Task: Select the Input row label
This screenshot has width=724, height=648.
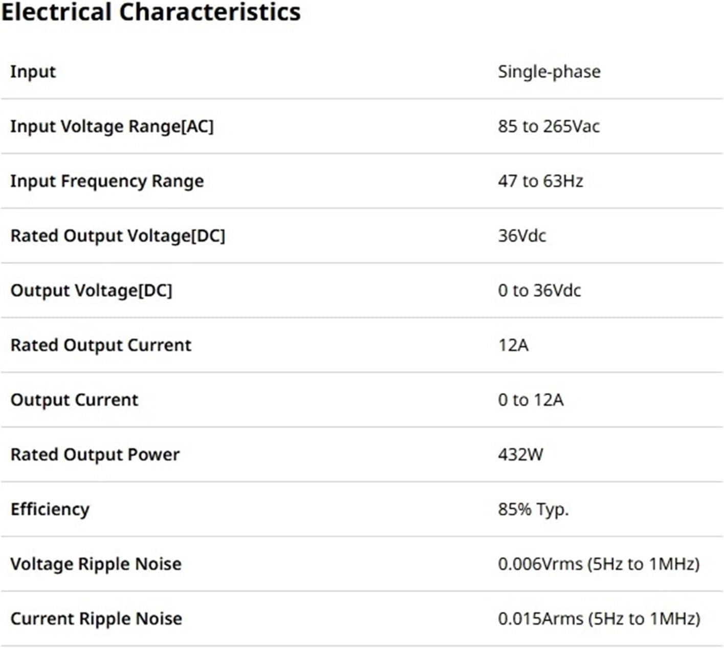Action: click(33, 72)
